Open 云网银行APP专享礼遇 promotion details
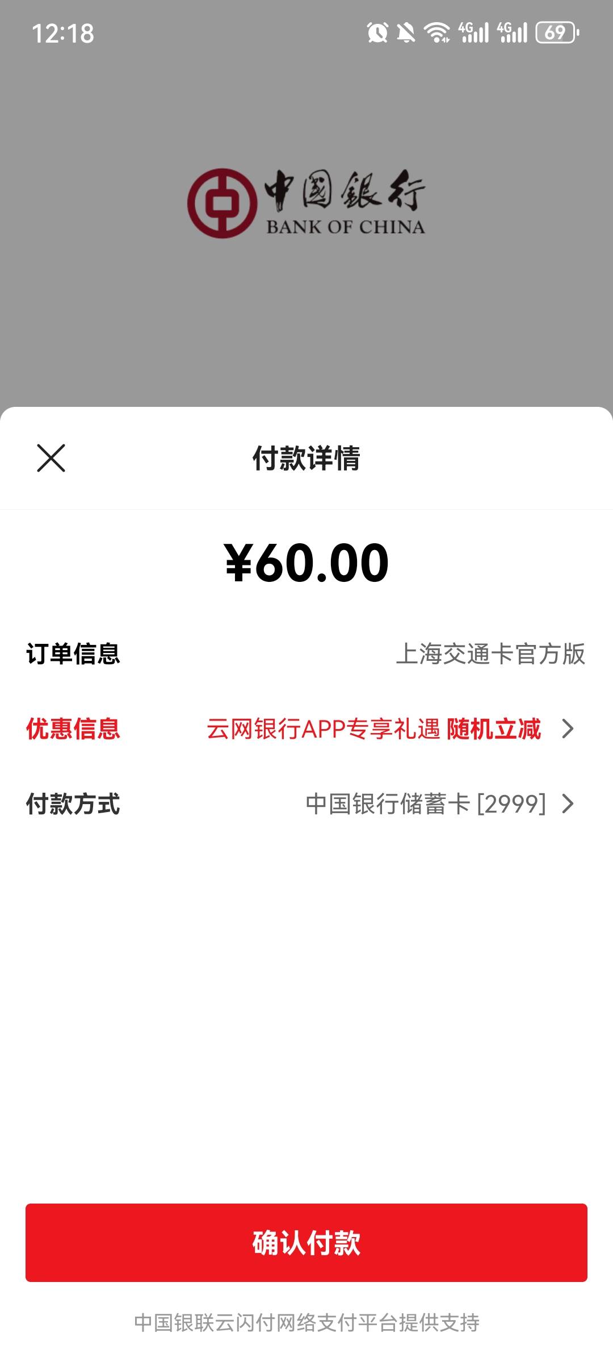 click(323, 729)
